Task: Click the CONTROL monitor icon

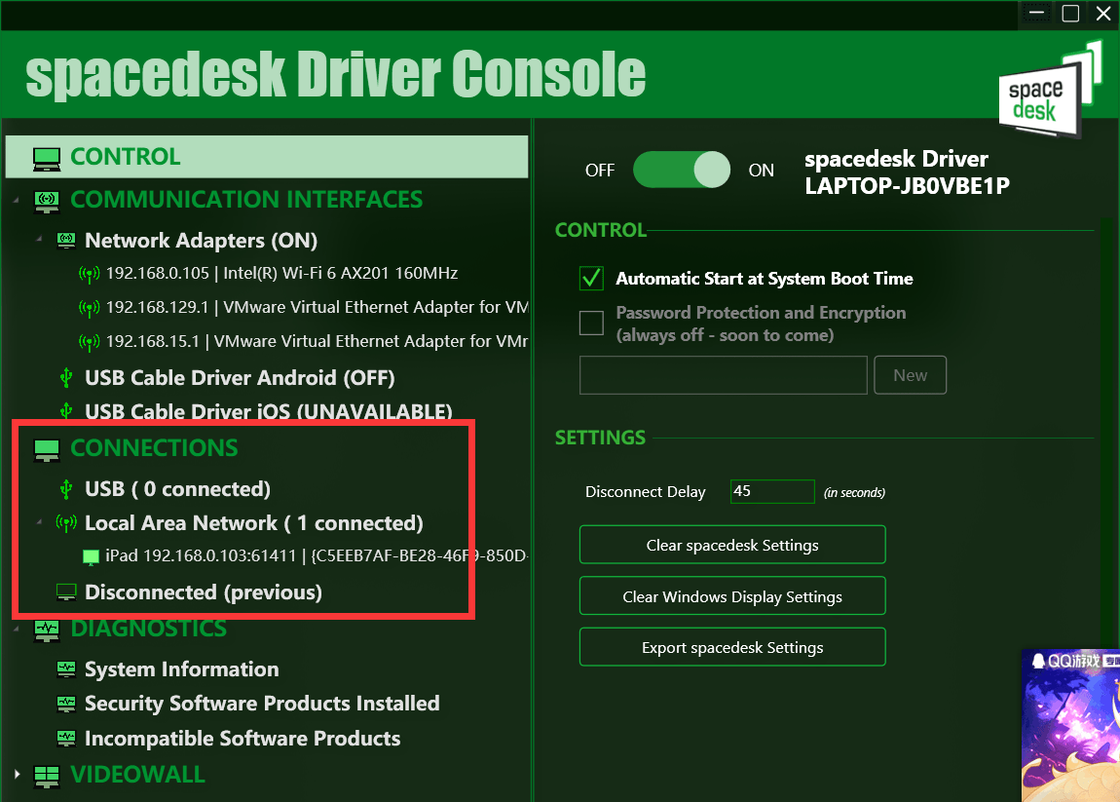Action: (x=47, y=158)
